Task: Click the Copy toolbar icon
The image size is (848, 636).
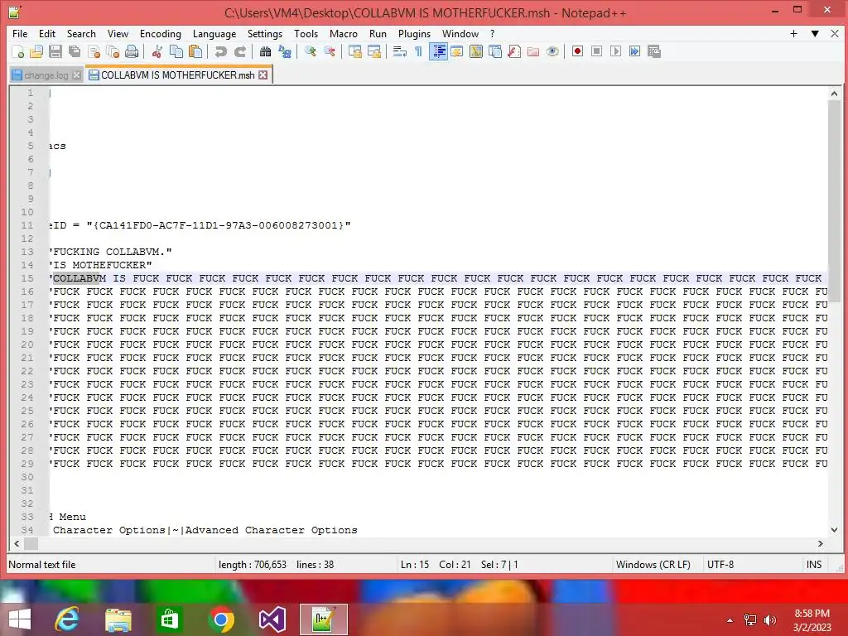Action: pyautogui.click(x=176, y=51)
